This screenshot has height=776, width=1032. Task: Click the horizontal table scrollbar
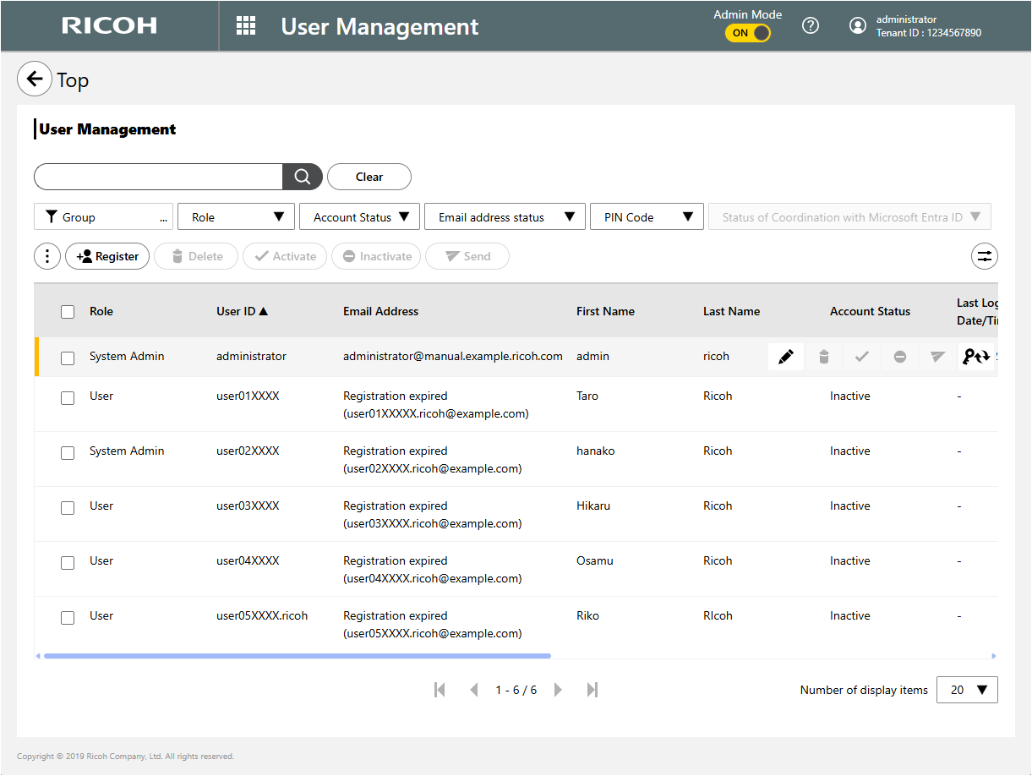[297, 656]
